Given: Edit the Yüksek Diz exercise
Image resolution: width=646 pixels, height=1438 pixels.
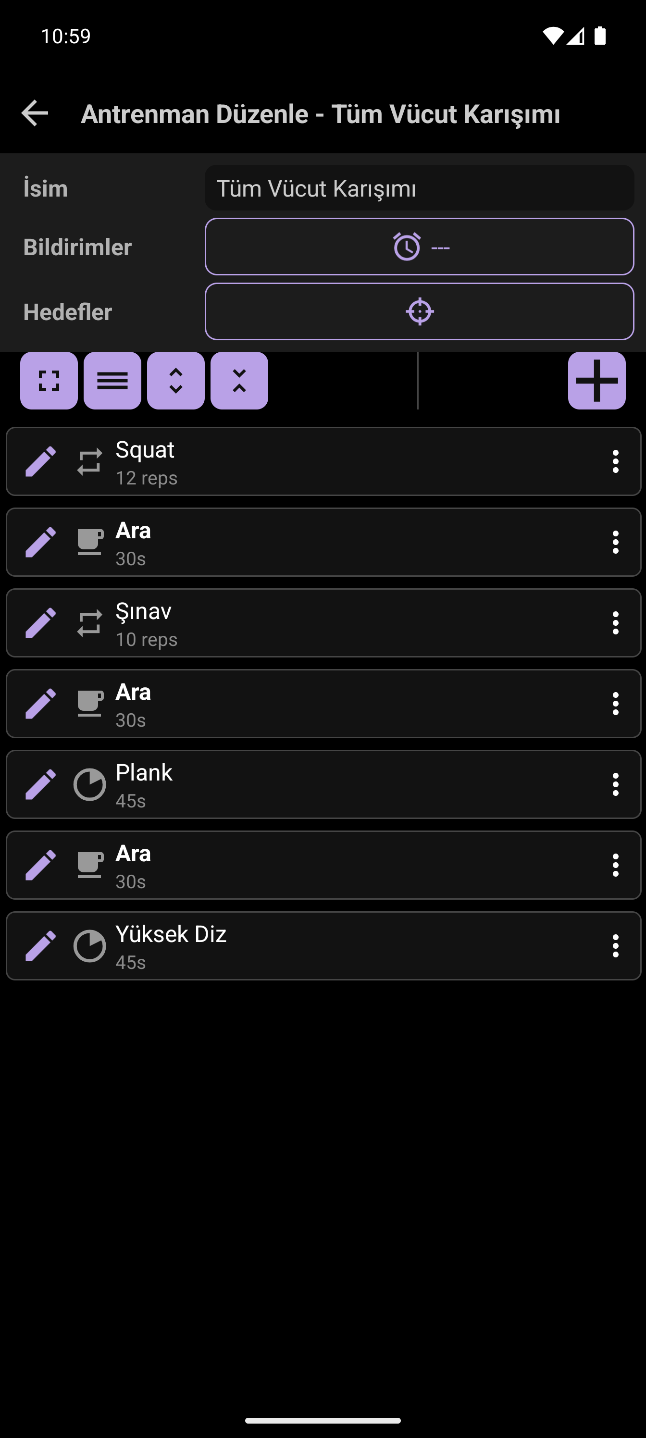Looking at the screenshot, I should point(41,946).
